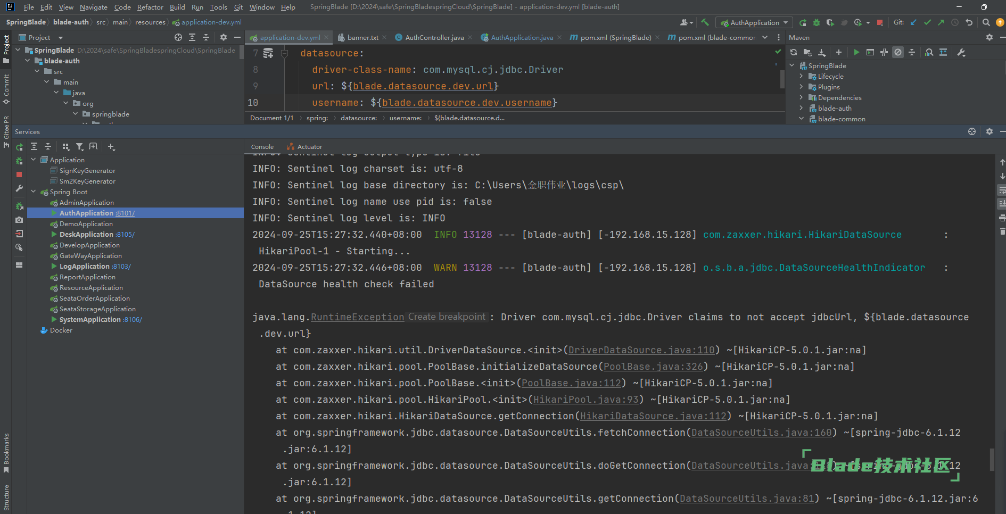Open the File menu
1006x514 pixels.
click(x=29, y=7)
